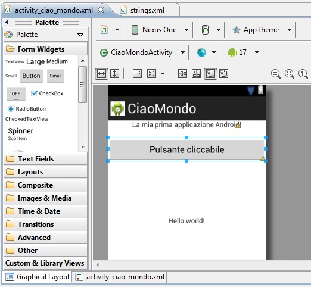Expand the Text Fields palette category
311x287 pixels.
pyautogui.click(x=45, y=158)
